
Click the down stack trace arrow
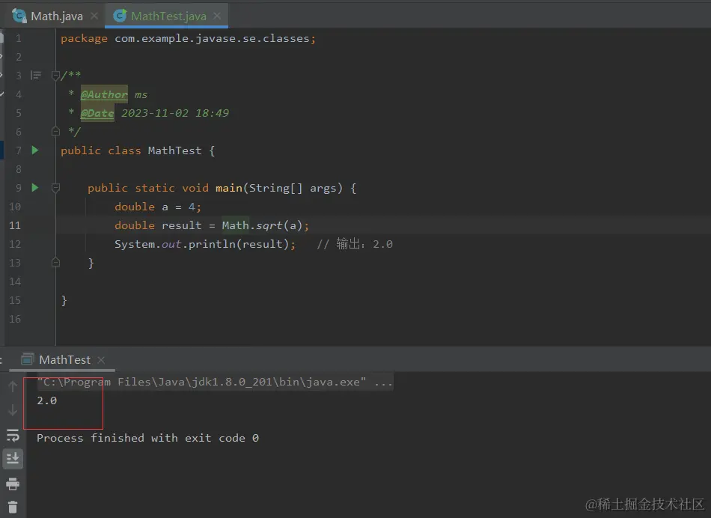[x=13, y=410]
